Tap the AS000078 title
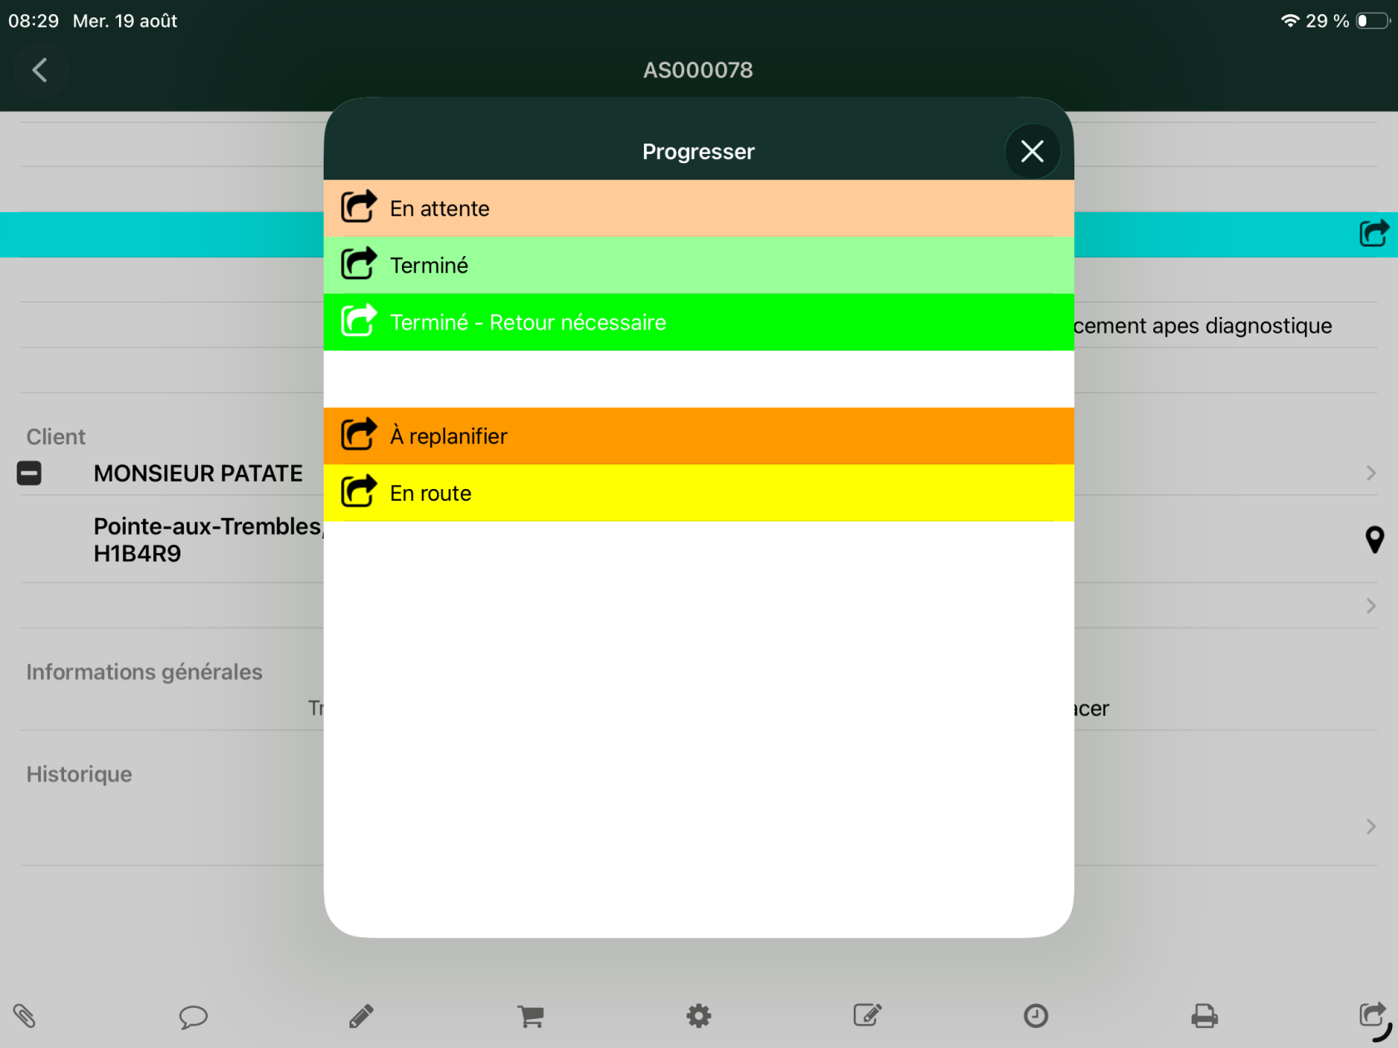The height and width of the screenshot is (1048, 1398). pos(698,70)
